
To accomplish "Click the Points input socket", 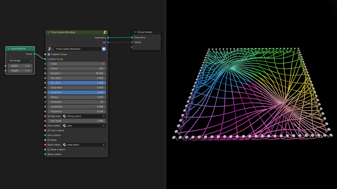I will tap(45, 69).
